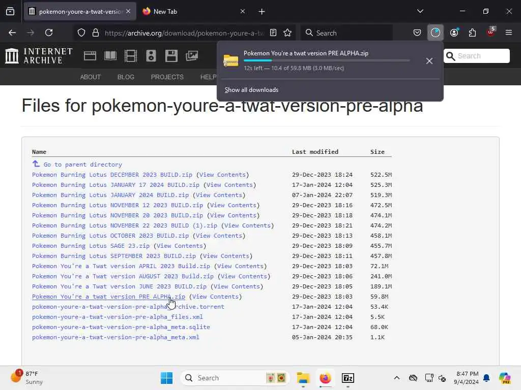Bookmark this page with star icon
Image resolution: width=521 pixels, height=390 pixels.
click(287, 32)
